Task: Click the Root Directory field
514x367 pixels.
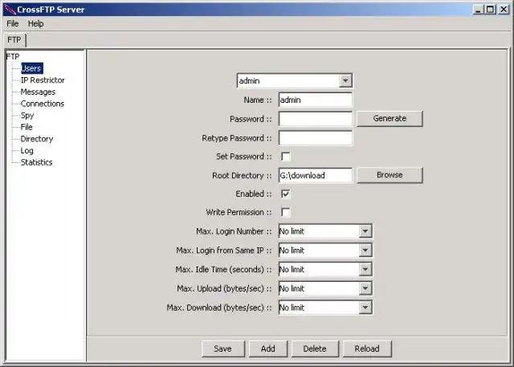Action: 316,175
